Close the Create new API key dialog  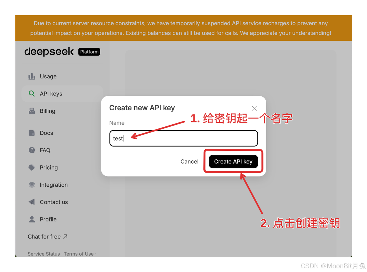(254, 108)
